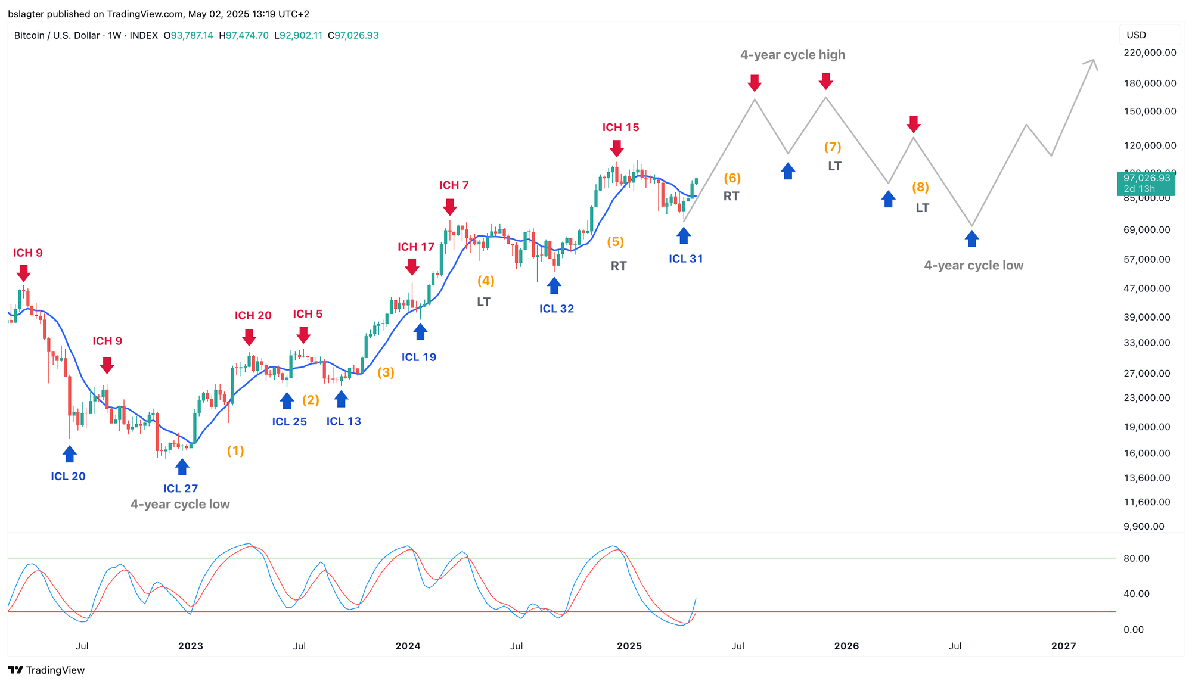Image resolution: width=1192 pixels, height=684 pixels.
Task: Click the red arrow below ICH 17
Action: [x=412, y=267]
